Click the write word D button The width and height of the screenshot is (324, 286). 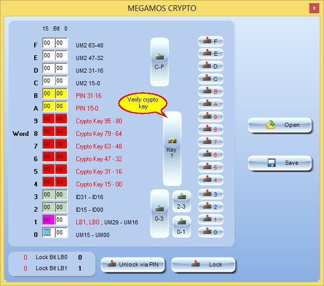coord(211,66)
